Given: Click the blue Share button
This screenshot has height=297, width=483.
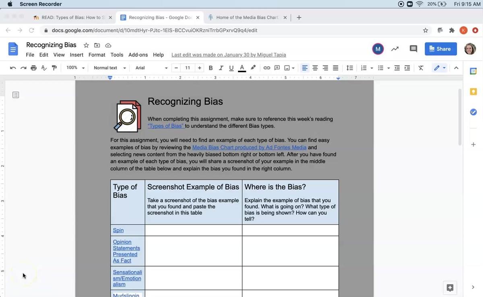Looking at the screenshot, I should [x=440, y=49].
